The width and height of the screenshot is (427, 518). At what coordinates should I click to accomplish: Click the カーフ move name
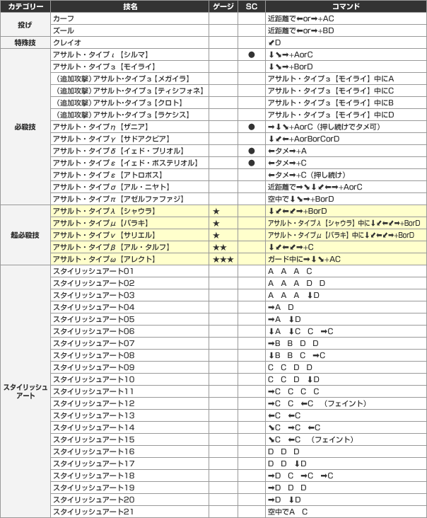pos(64,19)
